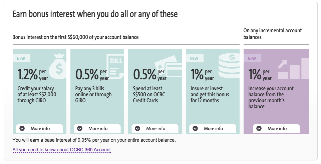The image size is (321, 164).
Task: Expand More info for incremental balance
Action: (276, 128)
